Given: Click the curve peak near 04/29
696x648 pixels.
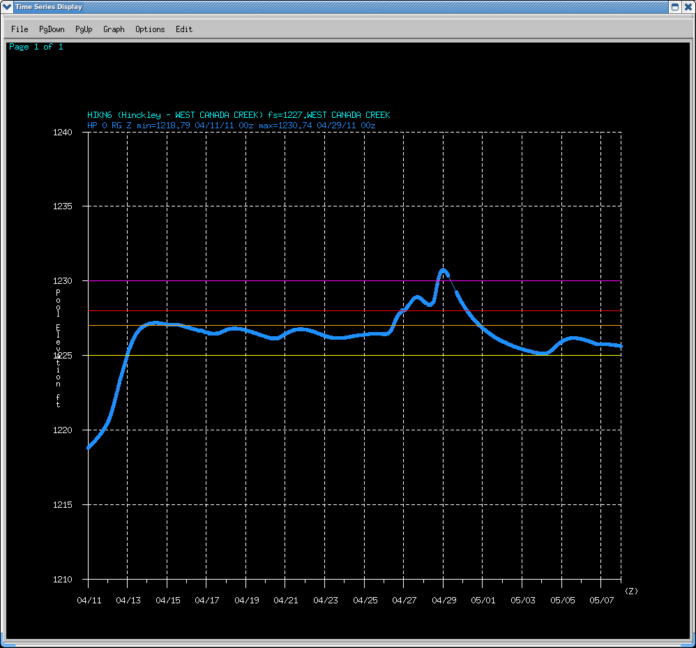Looking at the screenshot, I should 443,271.
